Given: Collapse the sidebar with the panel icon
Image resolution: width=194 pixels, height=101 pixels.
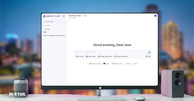Looking at the screenshot, I should [x=64, y=16].
